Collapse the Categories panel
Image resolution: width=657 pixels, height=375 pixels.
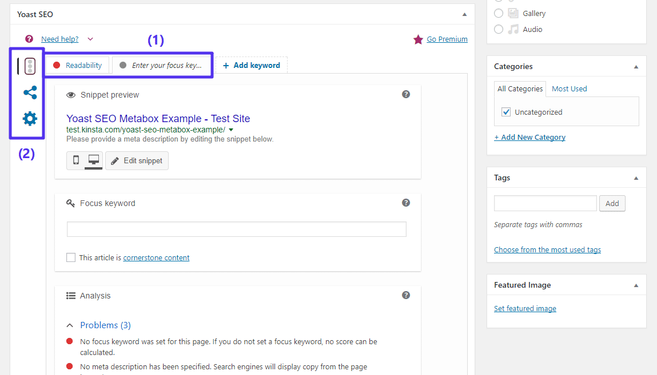[x=636, y=67]
